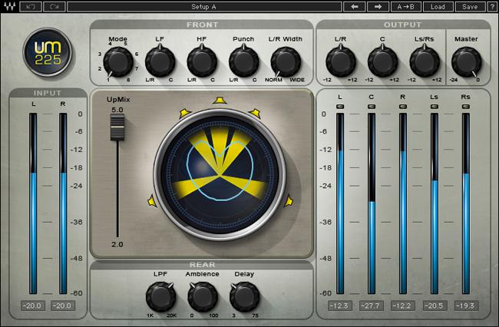Reset the clip LED above Rs output meter
Screen dimensions: 499x327
465,107
